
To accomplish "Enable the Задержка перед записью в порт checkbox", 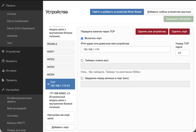I will coord(82,78).
